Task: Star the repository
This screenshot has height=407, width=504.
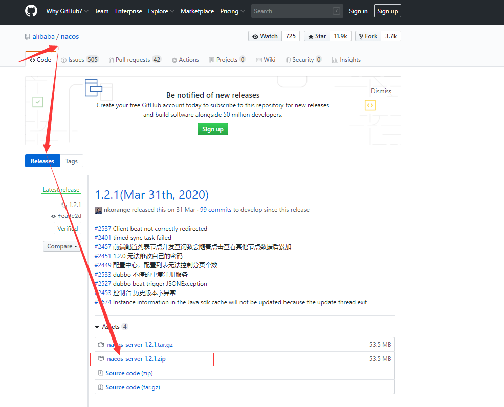Action: [317, 36]
